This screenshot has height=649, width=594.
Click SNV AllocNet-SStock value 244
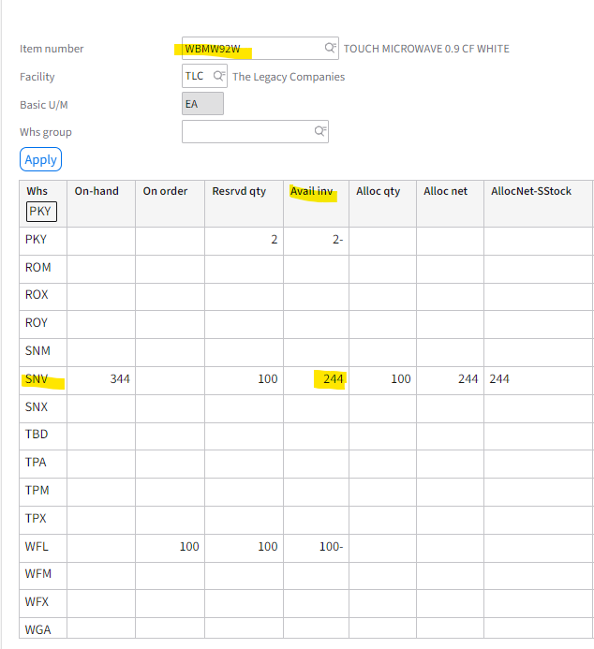(x=499, y=378)
